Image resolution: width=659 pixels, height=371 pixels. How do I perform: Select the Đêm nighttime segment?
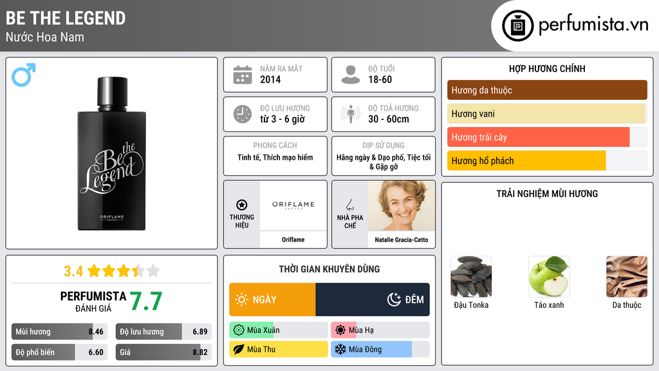click(373, 300)
